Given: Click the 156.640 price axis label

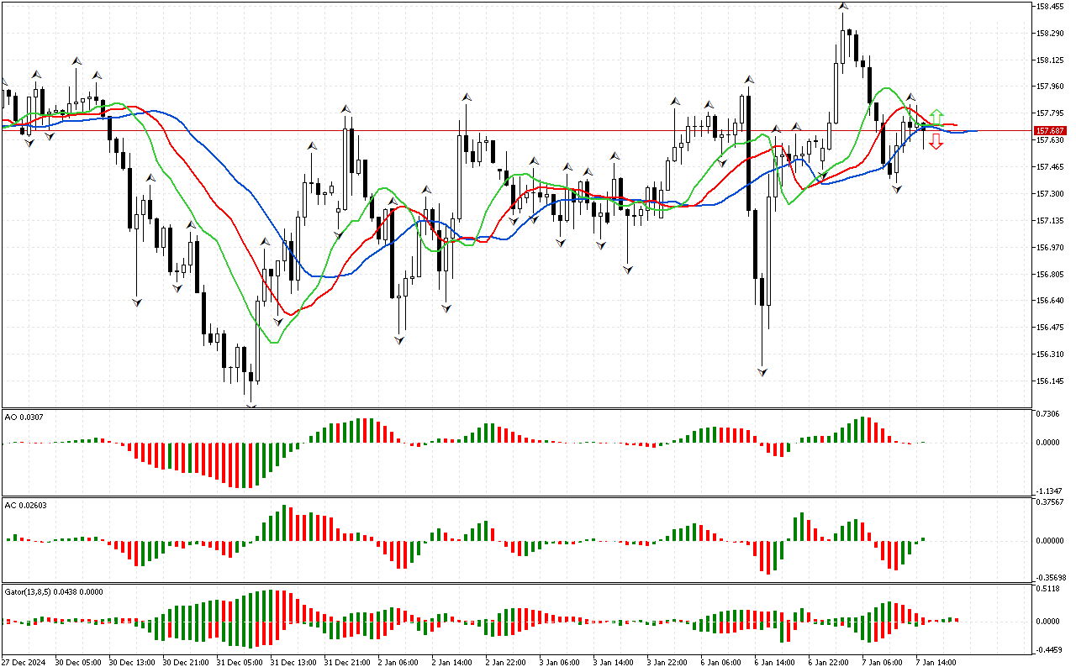Looking at the screenshot, I should pos(1050,301).
